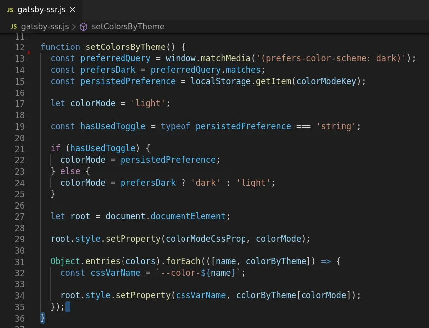Click preferredQuery declaration on line 13
The image size is (429, 328).
pyautogui.click(x=116, y=58)
